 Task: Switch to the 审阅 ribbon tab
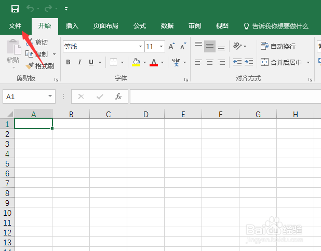pos(195,26)
